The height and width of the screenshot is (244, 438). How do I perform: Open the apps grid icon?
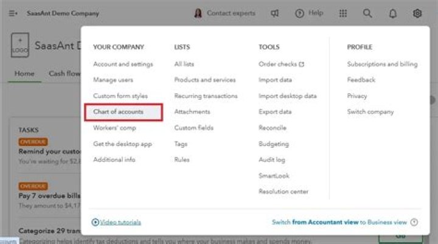(x=343, y=13)
